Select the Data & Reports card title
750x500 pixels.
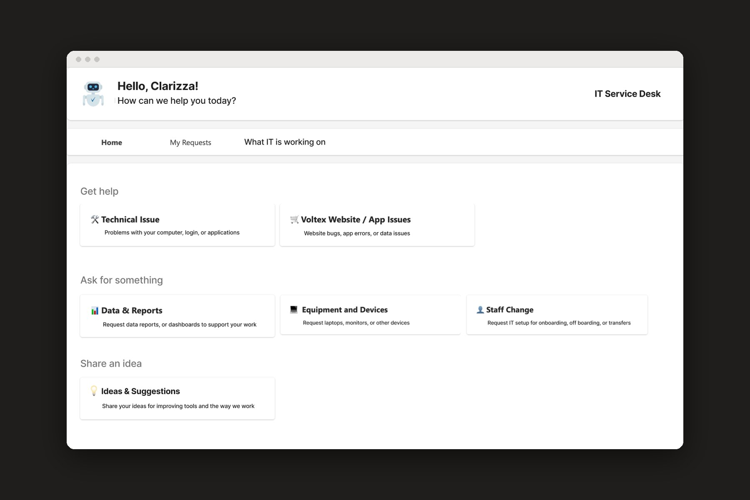tap(132, 310)
